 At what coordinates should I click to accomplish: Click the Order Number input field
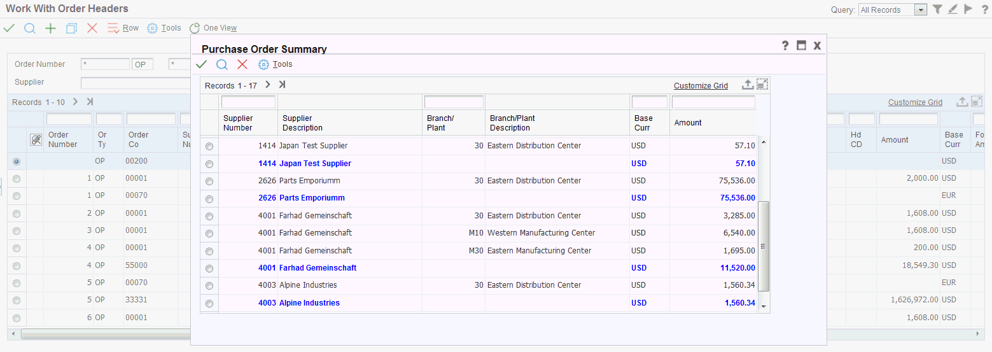[105, 64]
